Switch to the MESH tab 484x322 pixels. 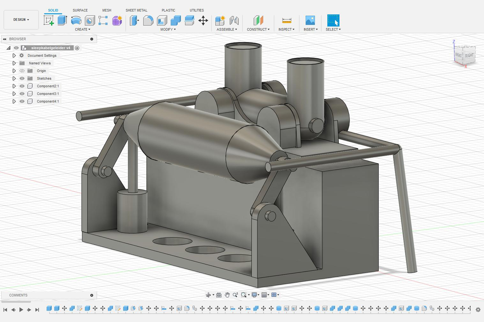107,10
